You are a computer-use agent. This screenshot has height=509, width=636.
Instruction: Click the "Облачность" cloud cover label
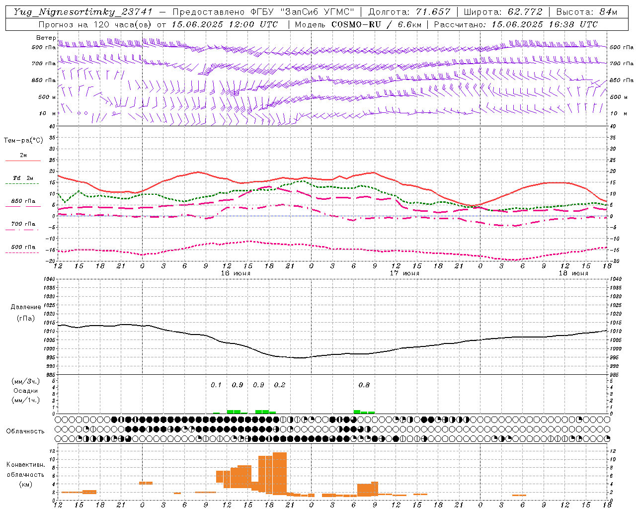click(25, 431)
